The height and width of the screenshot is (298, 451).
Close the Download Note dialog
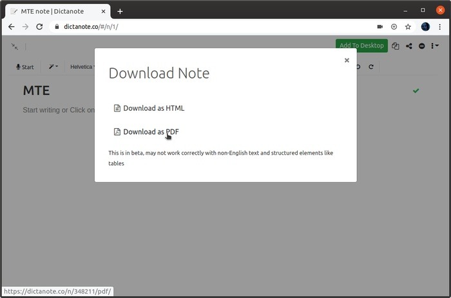(347, 60)
